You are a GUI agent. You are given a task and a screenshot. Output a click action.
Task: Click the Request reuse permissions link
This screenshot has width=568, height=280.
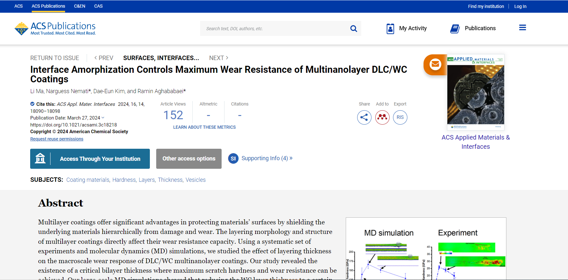coord(57,139)
